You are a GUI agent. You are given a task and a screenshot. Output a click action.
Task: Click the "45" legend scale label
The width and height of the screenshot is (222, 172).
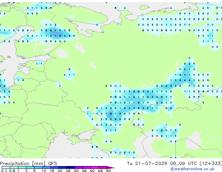pyautogui.click(x=100, y=171)
